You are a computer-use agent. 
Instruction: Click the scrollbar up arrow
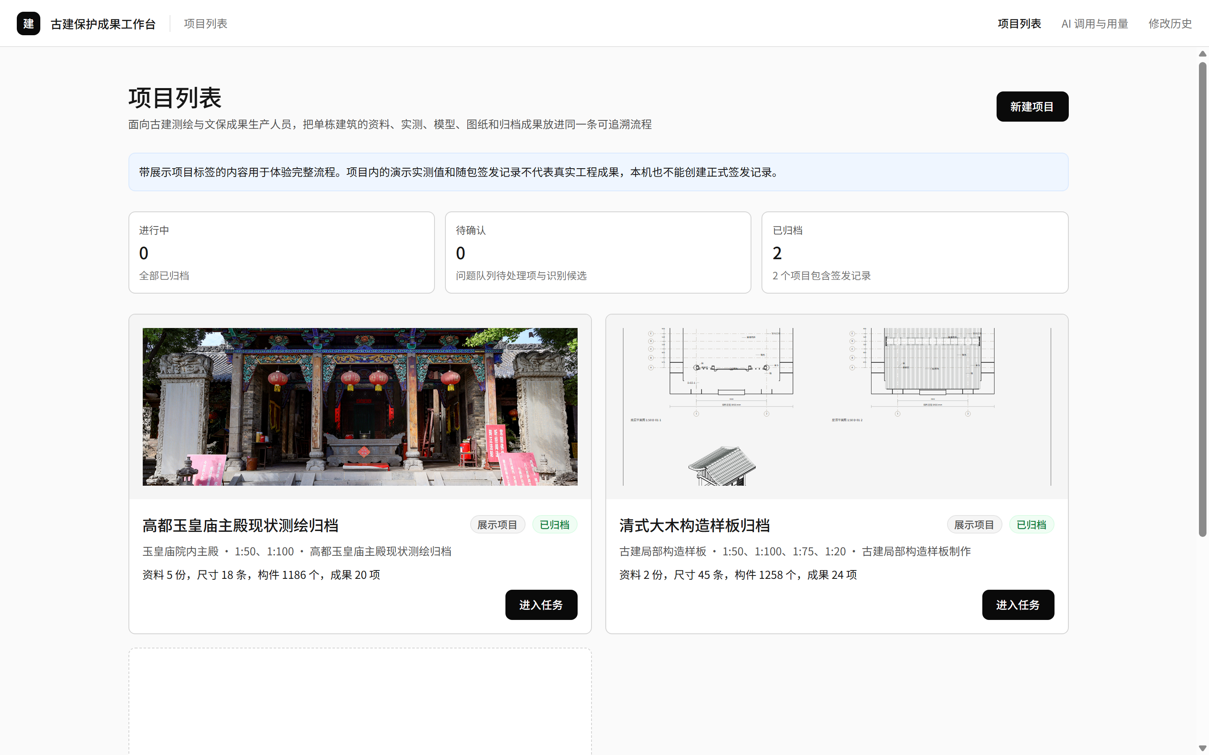pyautogui.click(x=1203, y=54)
